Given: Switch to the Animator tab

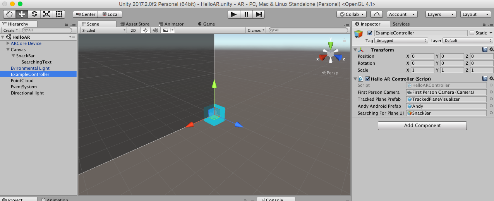Looking at the screenshot, I should [171, 24].
